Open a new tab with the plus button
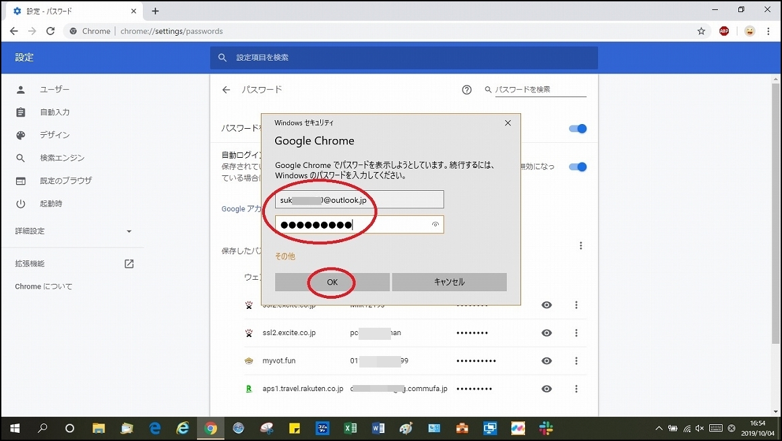 pos(155,11)
